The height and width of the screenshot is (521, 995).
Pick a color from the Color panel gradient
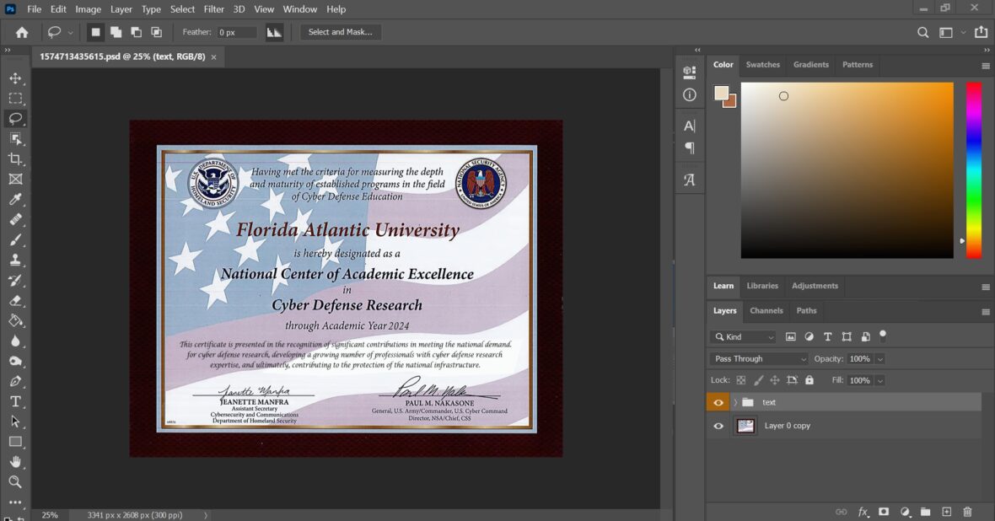point(843,169)
